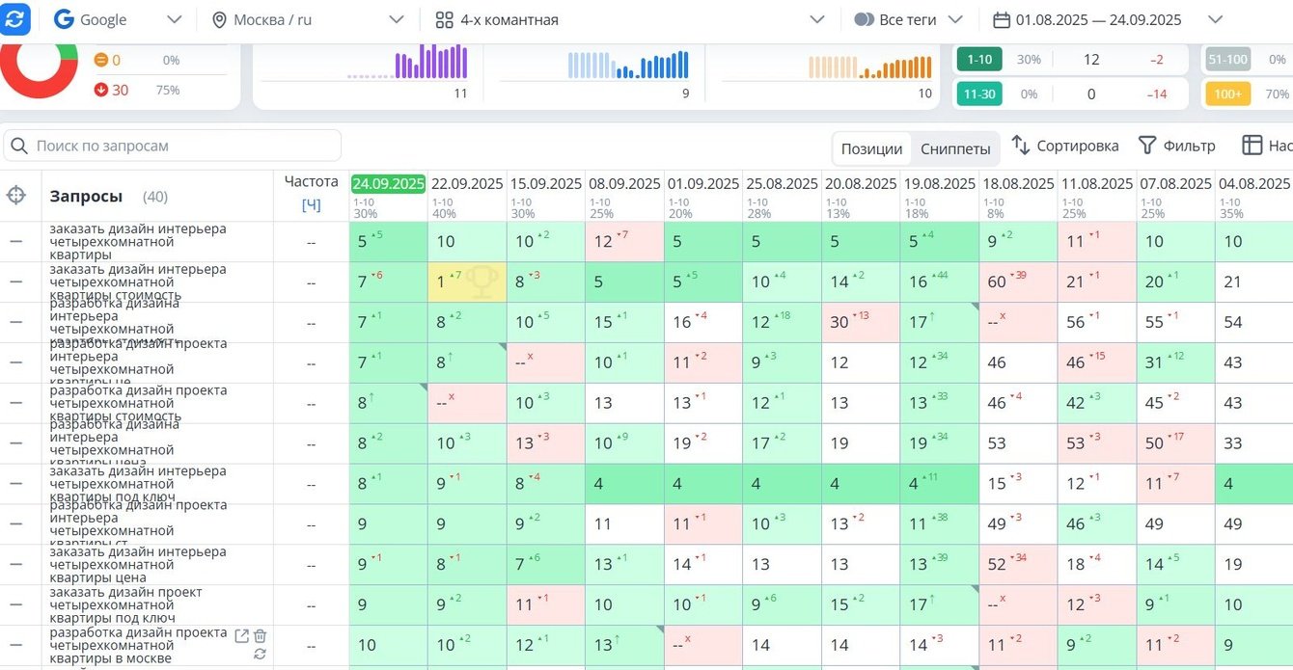This screenshot has height=670, width=1293.
Task: Toggle the yellow 100+ range badge
Action: pyautogui.click(x=1226, y=94)
